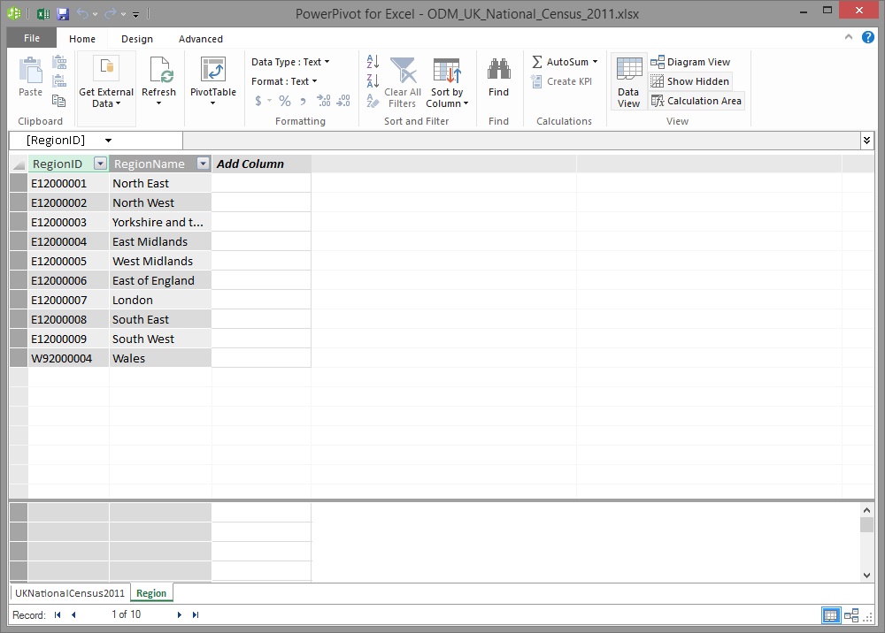The height and width of the screenshot is (633, 885).
Task: Click Create KPI
Action: 562,81
